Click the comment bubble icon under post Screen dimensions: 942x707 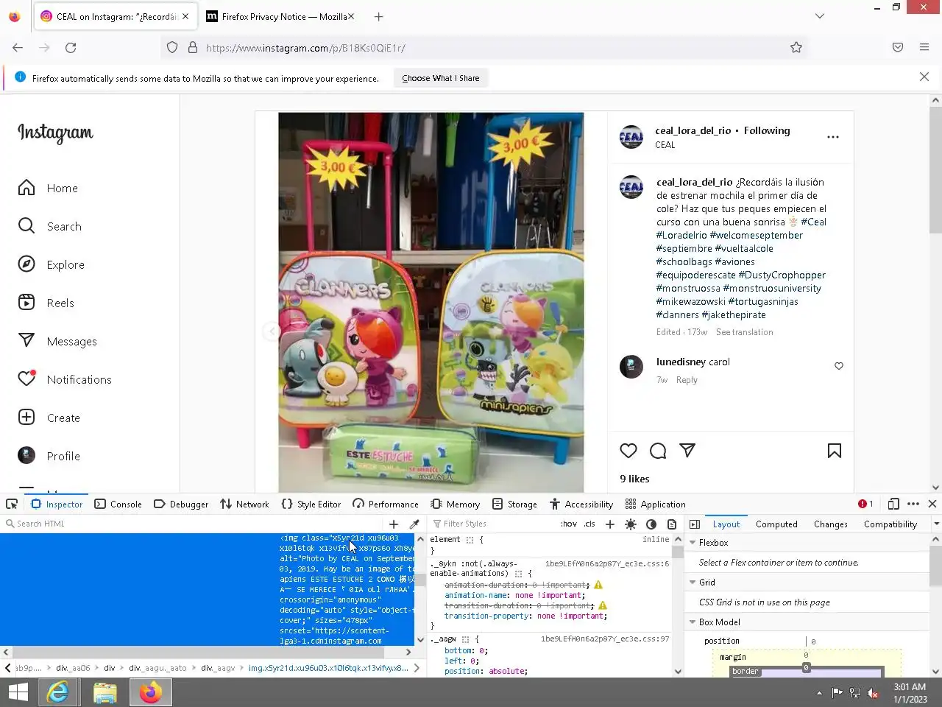(x=658, y=451)
